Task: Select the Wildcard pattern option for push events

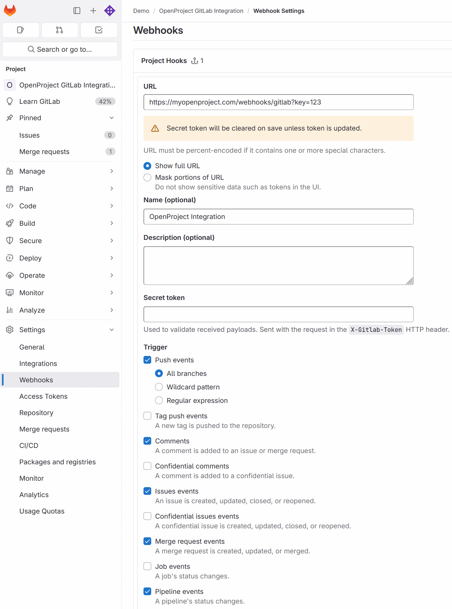Action: point(159,387)
